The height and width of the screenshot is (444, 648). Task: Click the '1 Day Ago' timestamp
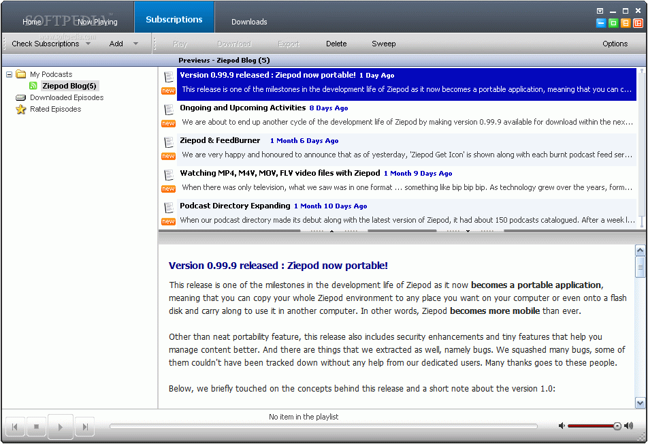[x=376, y=76]
